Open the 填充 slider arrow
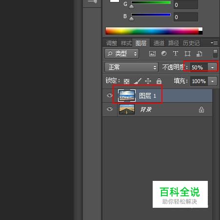220x220 pixels. tap(212, 81)
